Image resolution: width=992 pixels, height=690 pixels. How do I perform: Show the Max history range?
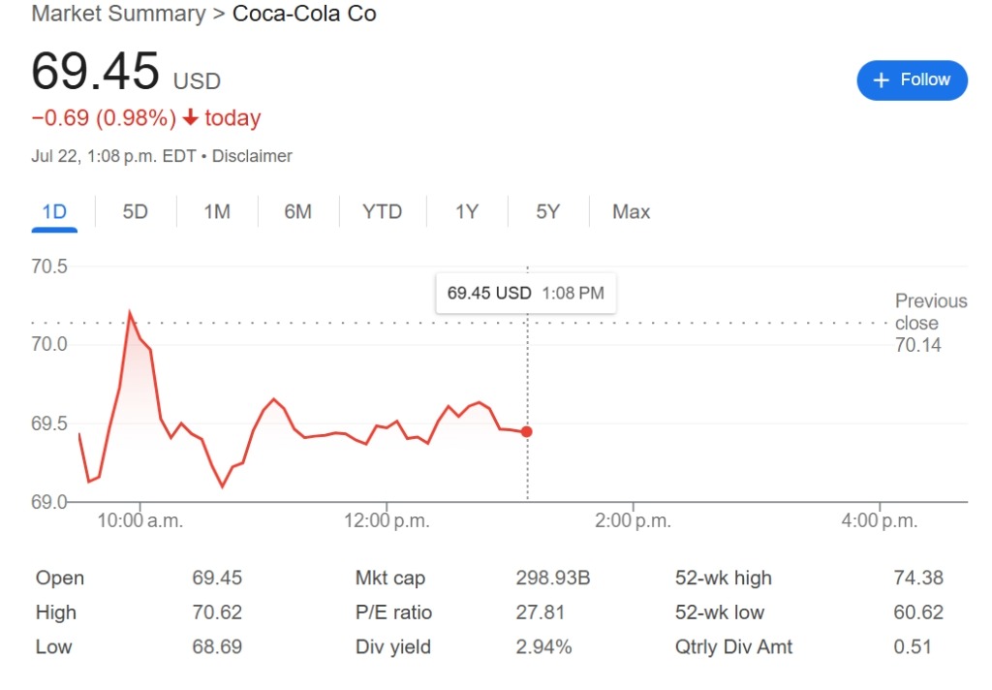[x=631, y=212]
